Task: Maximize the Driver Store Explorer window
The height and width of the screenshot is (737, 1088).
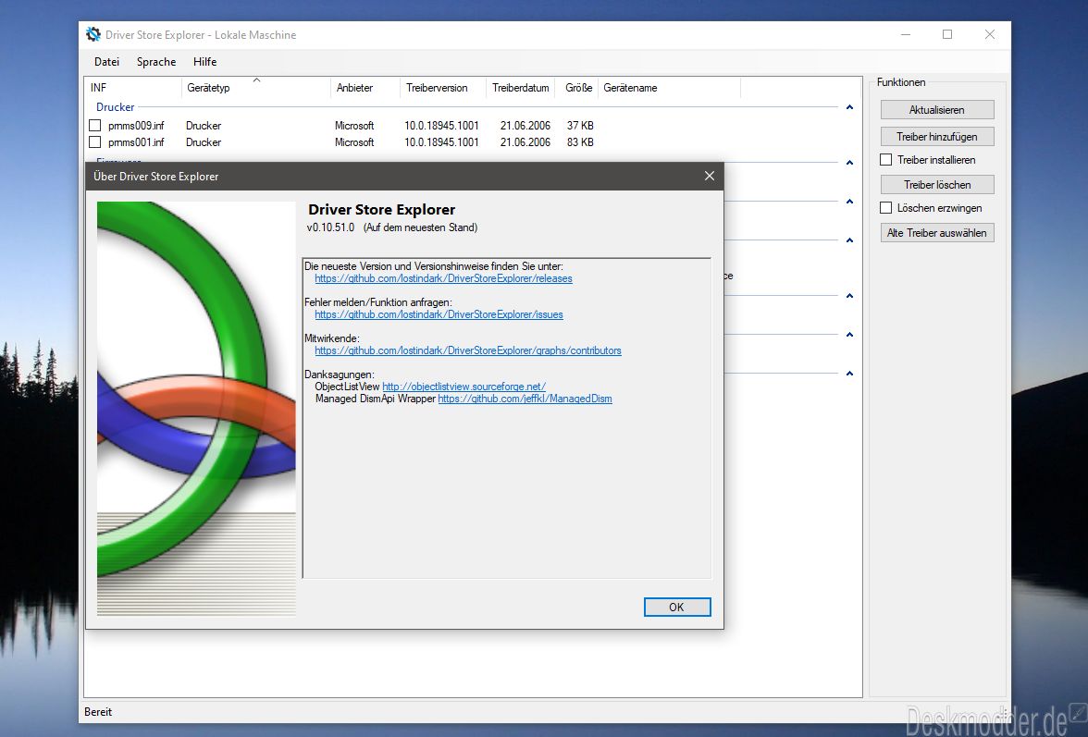Action: (x=947, y=34)
